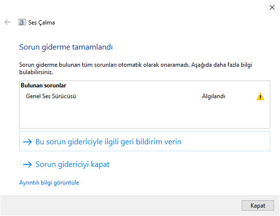Click the Ses Çalma speaker icon

(x=22, y=22)
